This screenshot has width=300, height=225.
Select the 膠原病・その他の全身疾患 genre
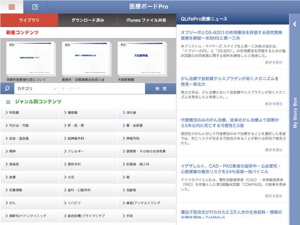(147, 151)
